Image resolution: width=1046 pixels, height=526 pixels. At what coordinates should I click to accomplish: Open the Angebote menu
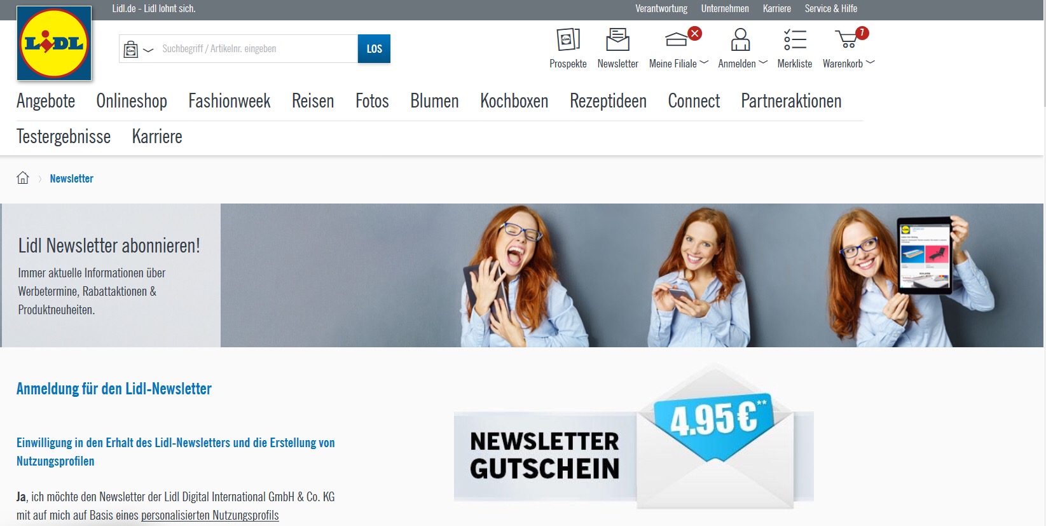pyautogui.click(x=46, y=101)
